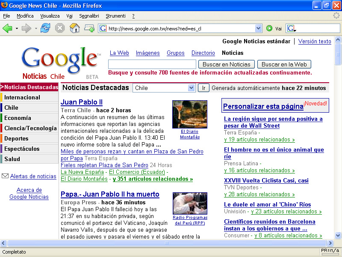
Task: Click the Google search engine icon
Action: pos(291,28)
